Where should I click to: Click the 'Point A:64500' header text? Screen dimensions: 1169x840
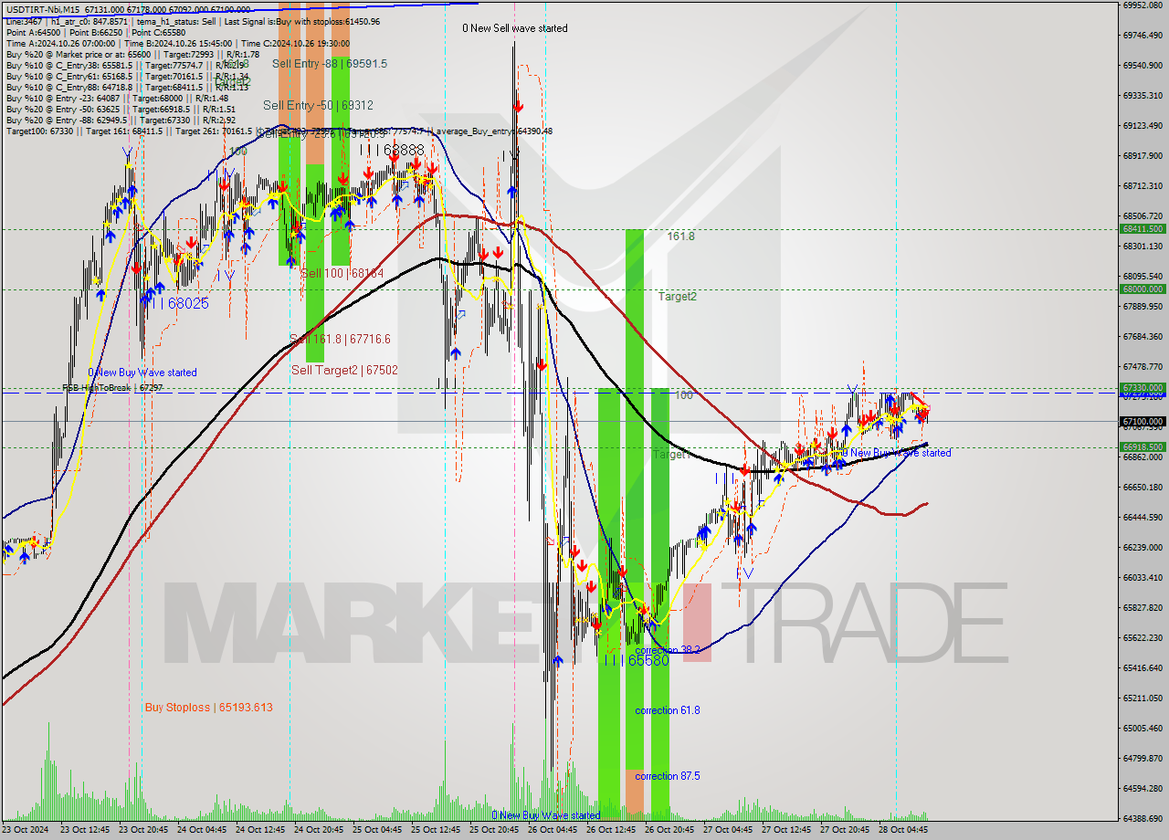[x=33, y=32]
